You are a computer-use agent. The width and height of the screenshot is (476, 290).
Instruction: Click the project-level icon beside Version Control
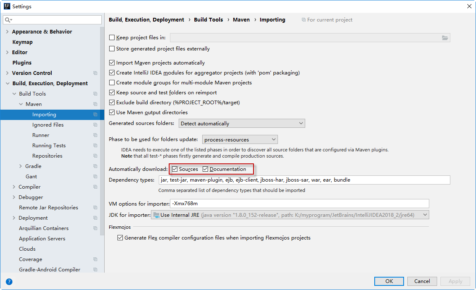click(x=96, y=73)
